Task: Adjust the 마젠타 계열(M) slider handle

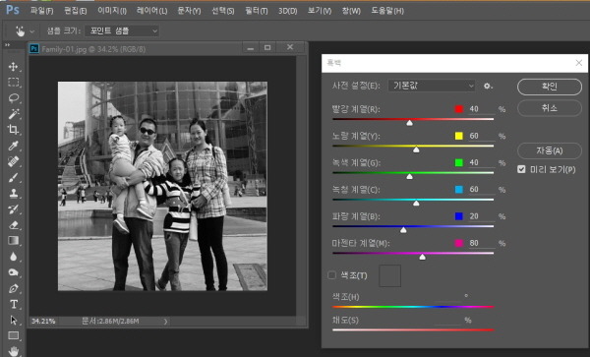Action: [422, 257]
